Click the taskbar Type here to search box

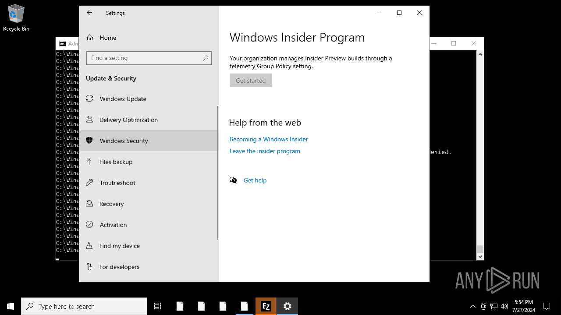tap(84, 306)
